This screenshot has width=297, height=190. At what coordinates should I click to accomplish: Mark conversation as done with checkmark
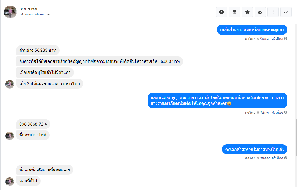[x=286, y=12]
